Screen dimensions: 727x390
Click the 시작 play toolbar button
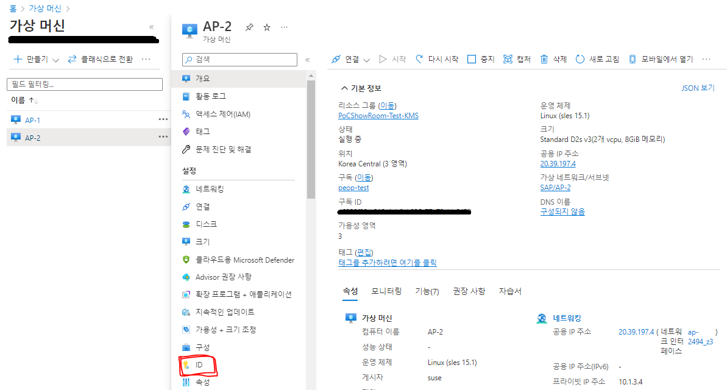point(392,59)
